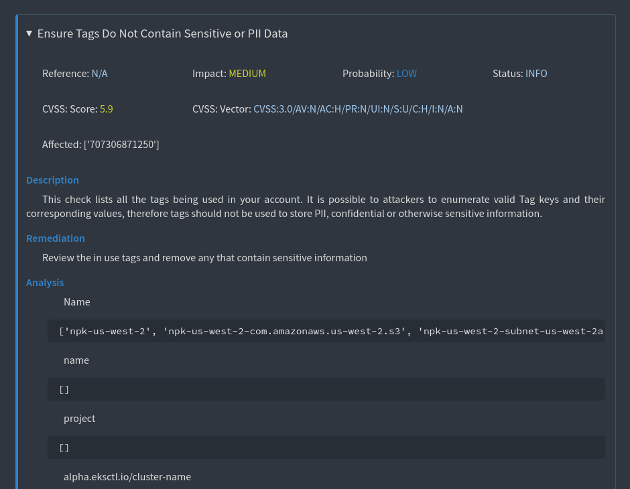Click the 'project' tag key label

tap(80, 419)
